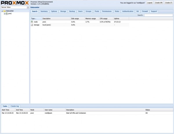Click 'local (pve1)' storage description
Viewport: 174px width, 134px height.
[x=47, y=25]
